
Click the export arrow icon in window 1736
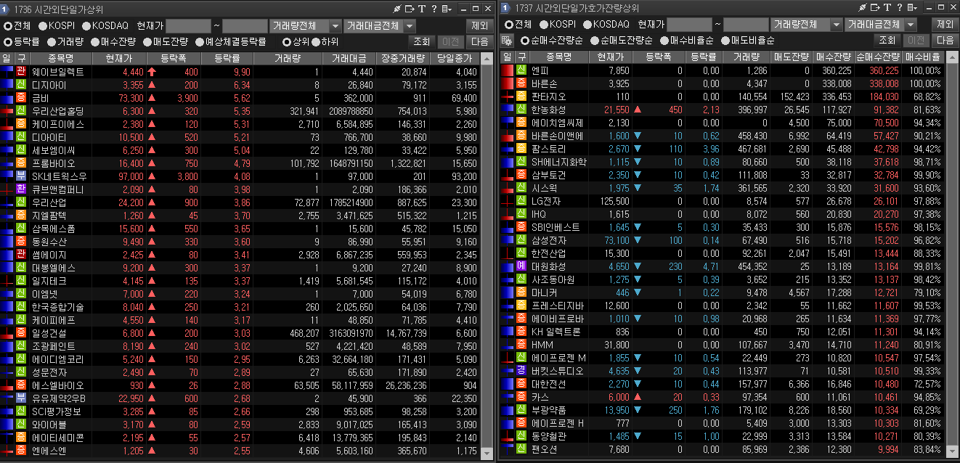[409, 8]
